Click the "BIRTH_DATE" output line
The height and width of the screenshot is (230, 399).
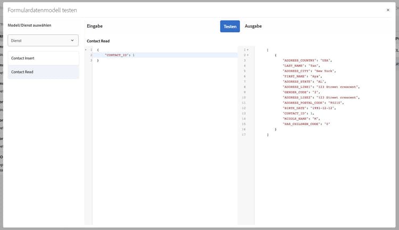click(x=309, y=108)
